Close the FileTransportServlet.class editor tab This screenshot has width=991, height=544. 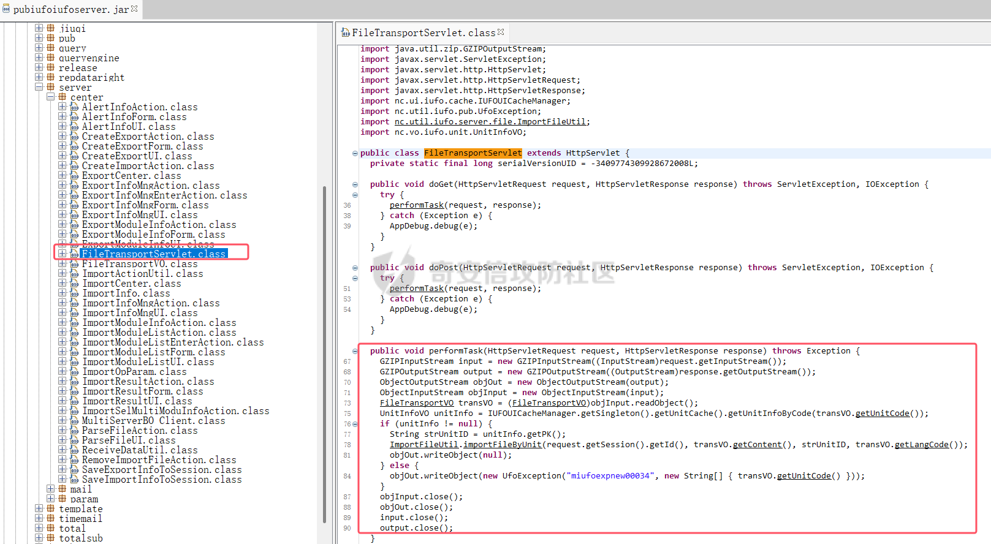click(x=501, y=32)
